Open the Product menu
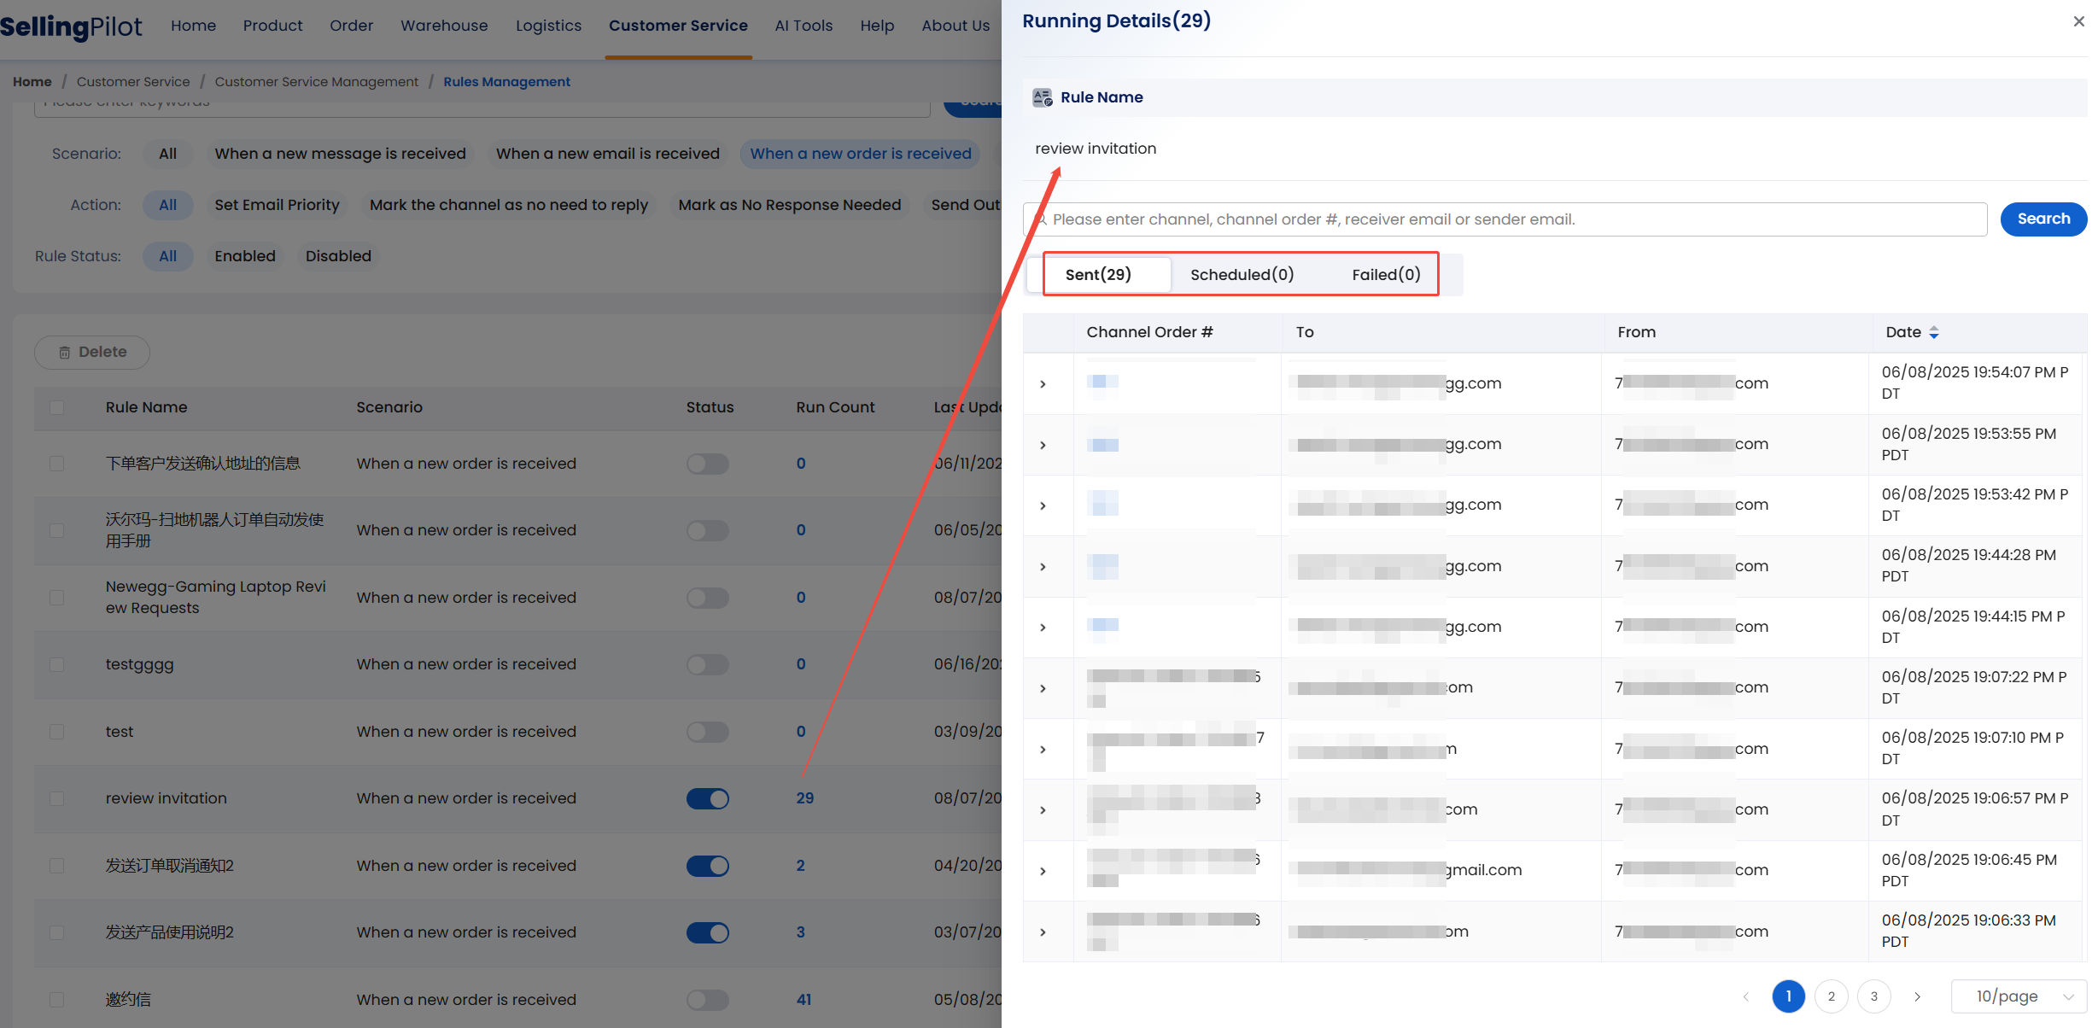The height and width of the screenshot is (1028, 2098). (272, 26)
